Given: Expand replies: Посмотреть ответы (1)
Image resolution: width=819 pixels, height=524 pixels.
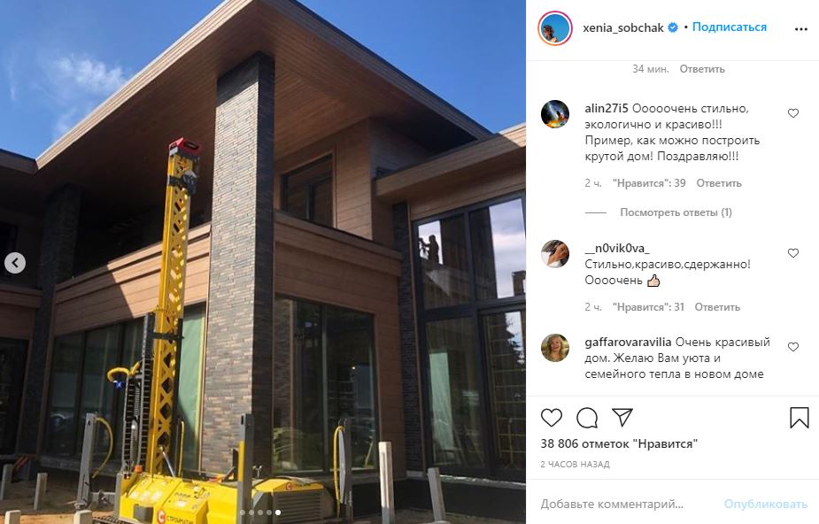Looking at the screenshot, I should 676,212.
